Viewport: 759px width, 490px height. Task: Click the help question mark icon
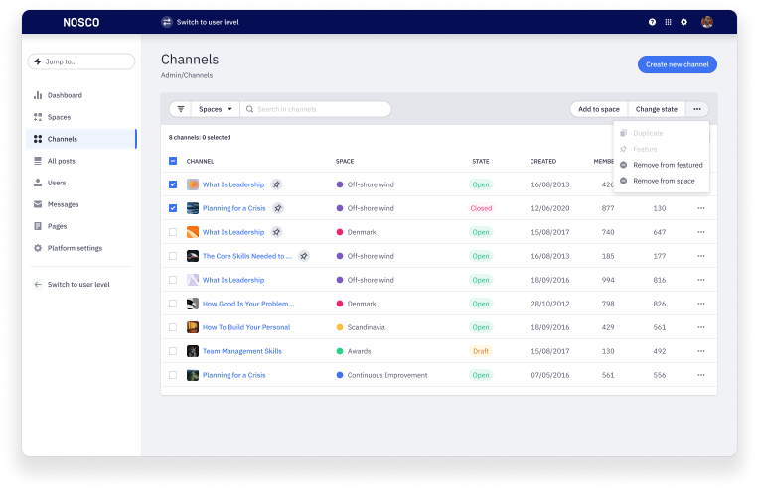(x=652, y=22)
